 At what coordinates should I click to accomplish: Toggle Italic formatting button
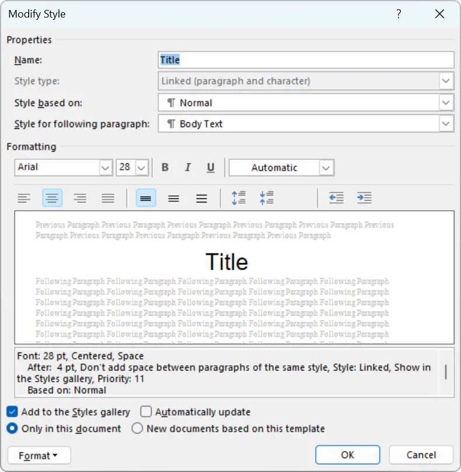tap(188, 167)
